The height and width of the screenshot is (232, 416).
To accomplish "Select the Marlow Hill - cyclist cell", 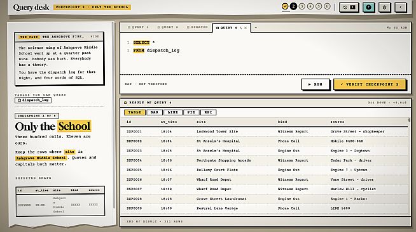I will tap(353, 189).
